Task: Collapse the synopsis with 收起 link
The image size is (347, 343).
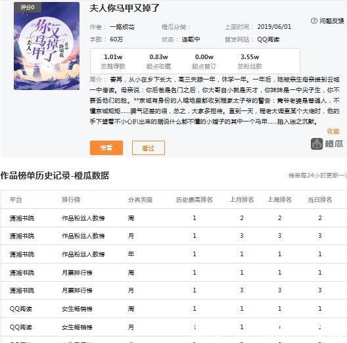Action: click(x=333, y=131)
